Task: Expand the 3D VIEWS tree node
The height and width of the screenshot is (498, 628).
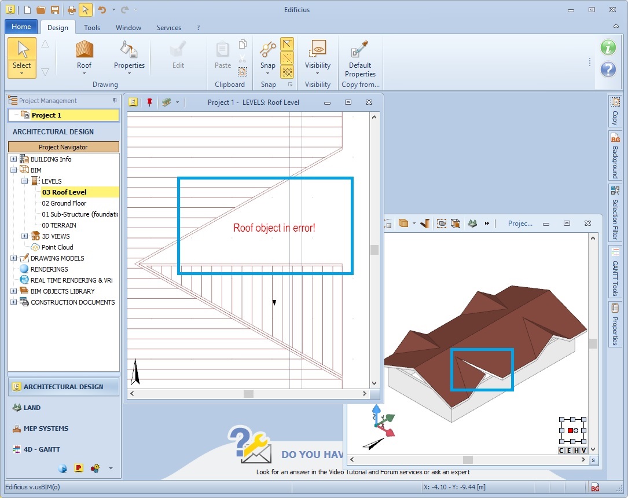Action: [24, 236]
